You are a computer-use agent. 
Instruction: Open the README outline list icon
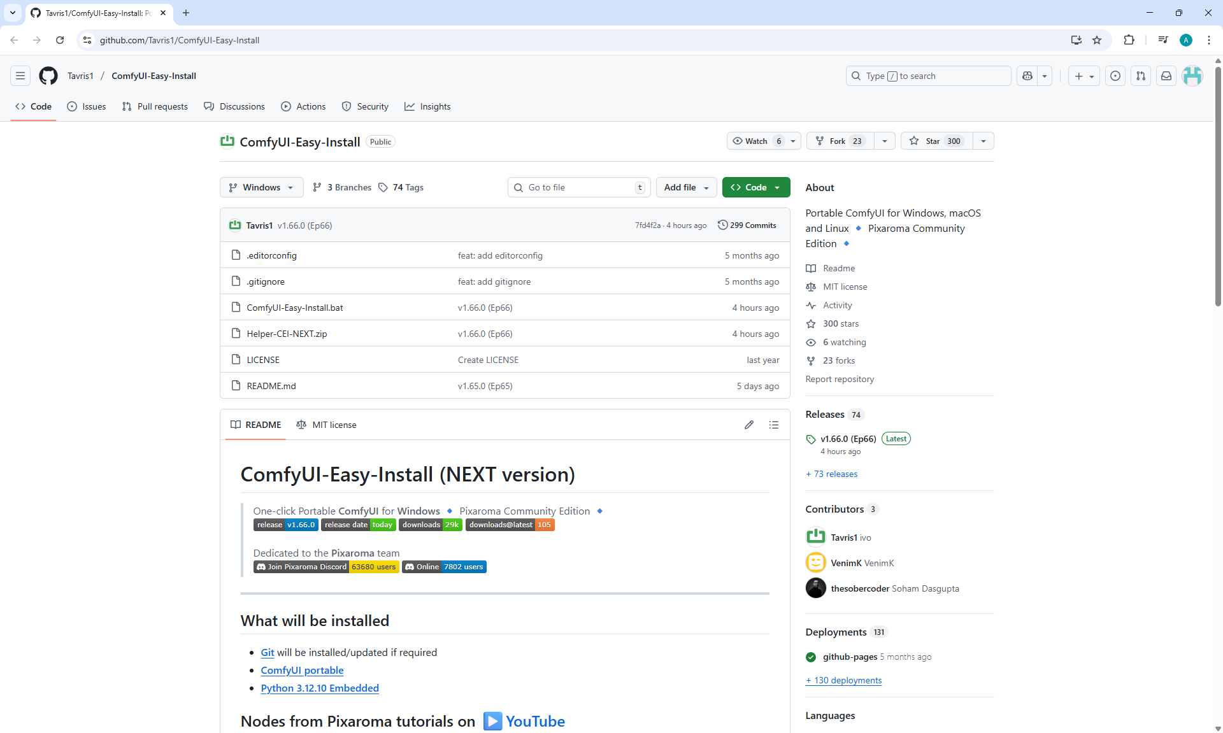774,425
